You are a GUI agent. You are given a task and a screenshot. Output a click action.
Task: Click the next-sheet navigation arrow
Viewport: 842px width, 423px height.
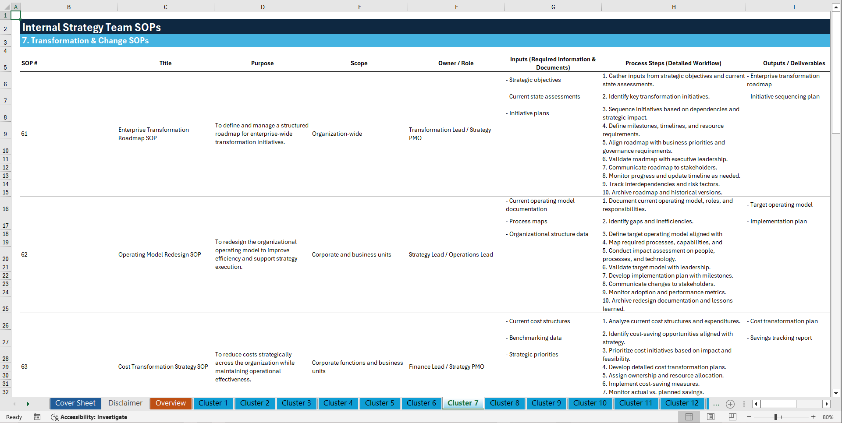pyautogui.click(x=28, y=403)
